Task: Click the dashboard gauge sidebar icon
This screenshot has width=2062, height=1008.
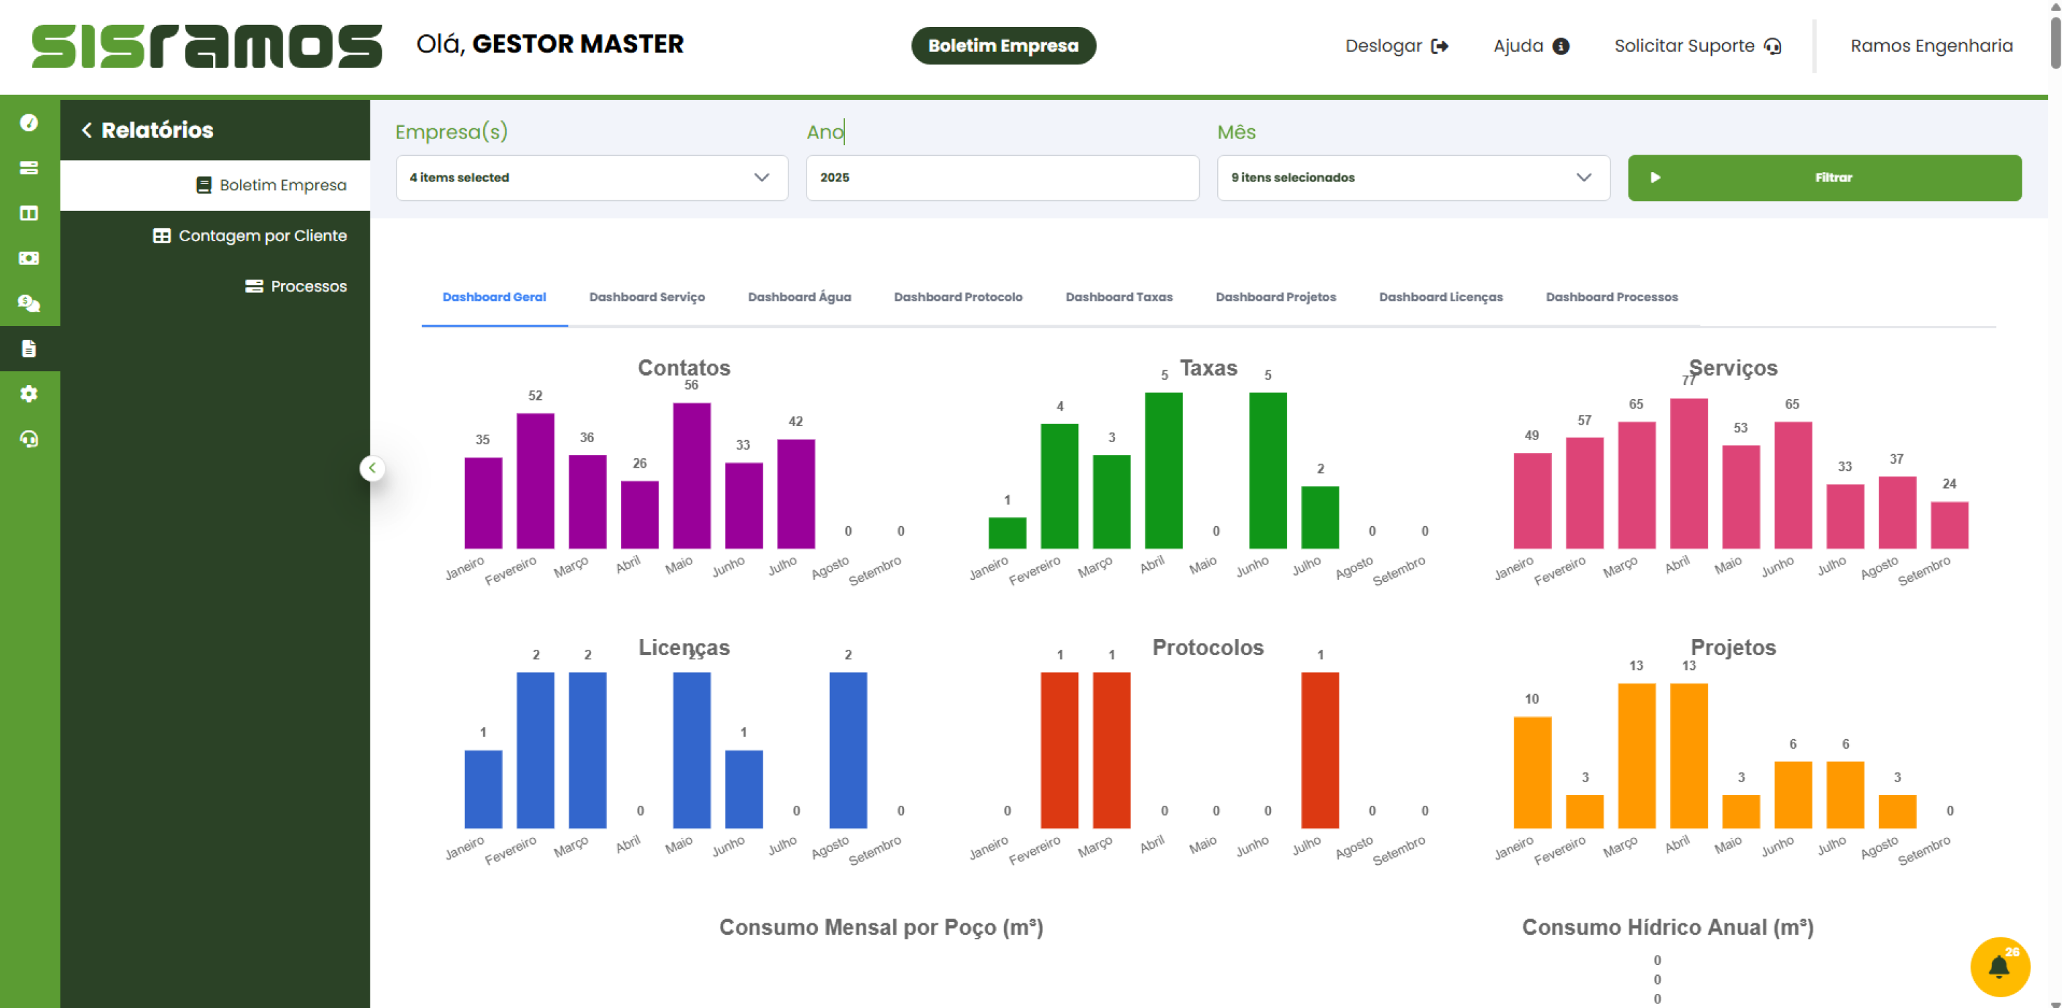Action: pos(29,122)
